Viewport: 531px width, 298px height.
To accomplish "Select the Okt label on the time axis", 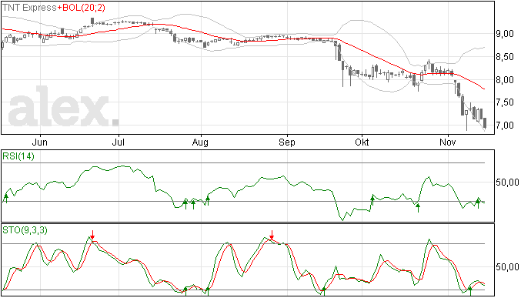I will [362, 142].
